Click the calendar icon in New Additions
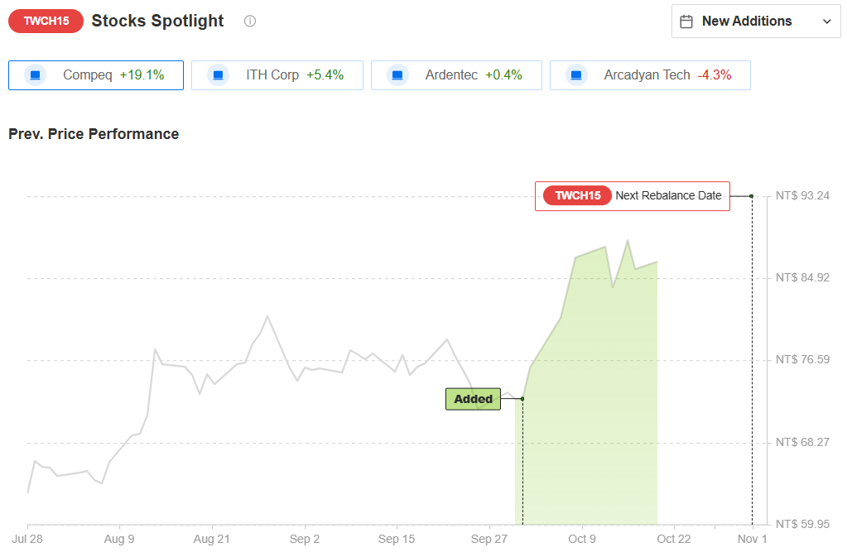Viewport: 847px width, 557px height. point(686,22)
